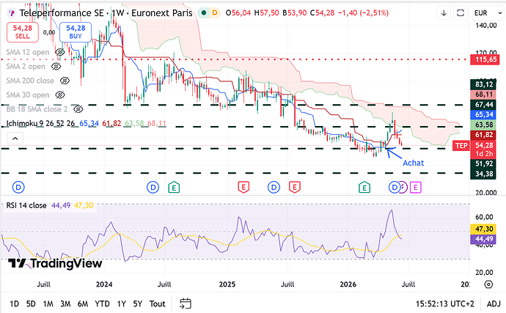506x313 pixels.
Task: Select the 1D time range
Action: coord(14,303)
